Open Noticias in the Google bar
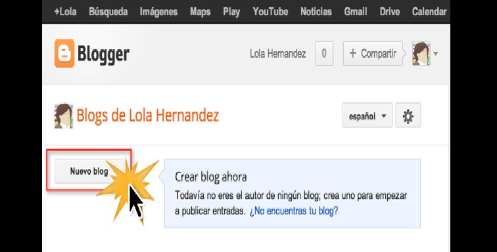 pos(316,12)
